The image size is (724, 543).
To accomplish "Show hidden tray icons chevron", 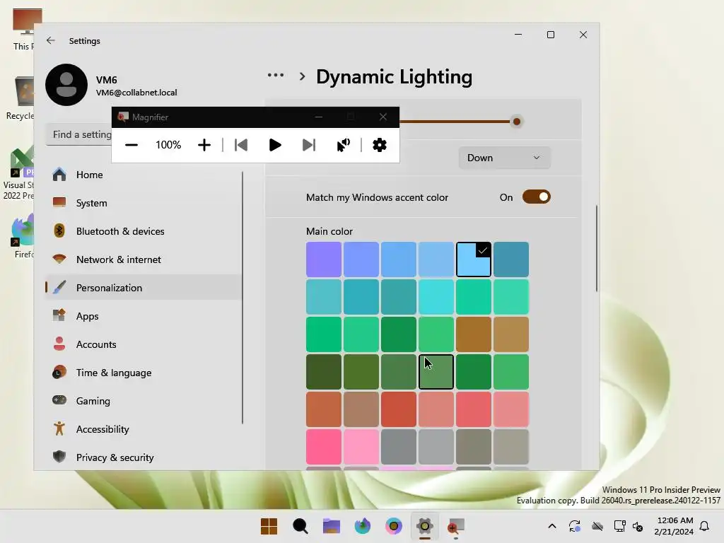I will [551, 526].
